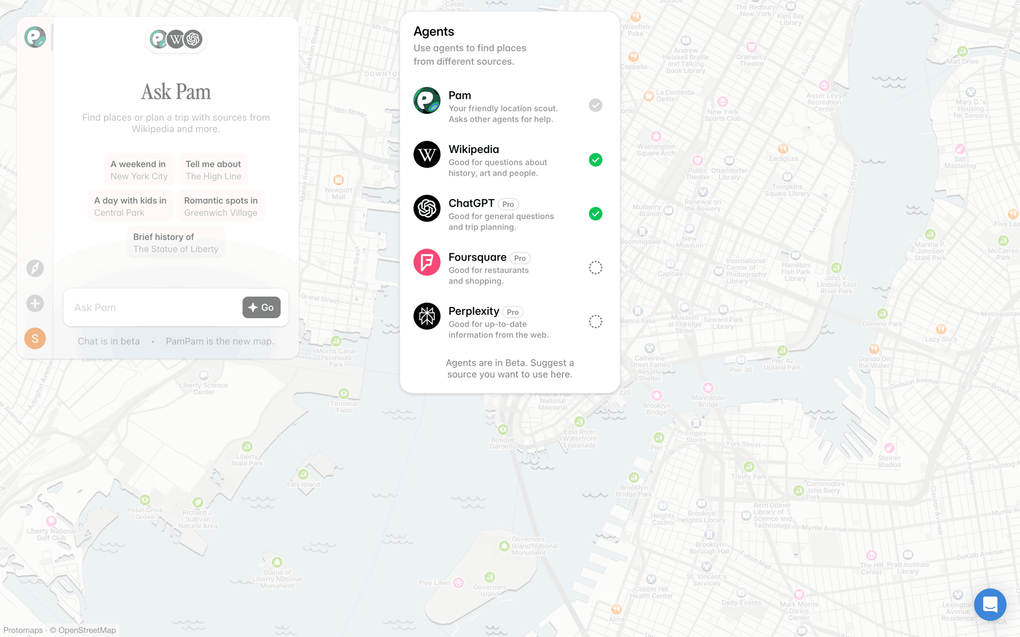This screenshot has width=1020, height=637.
Task: Click the Perplexity agent name
Action: [x=474, y=311]
